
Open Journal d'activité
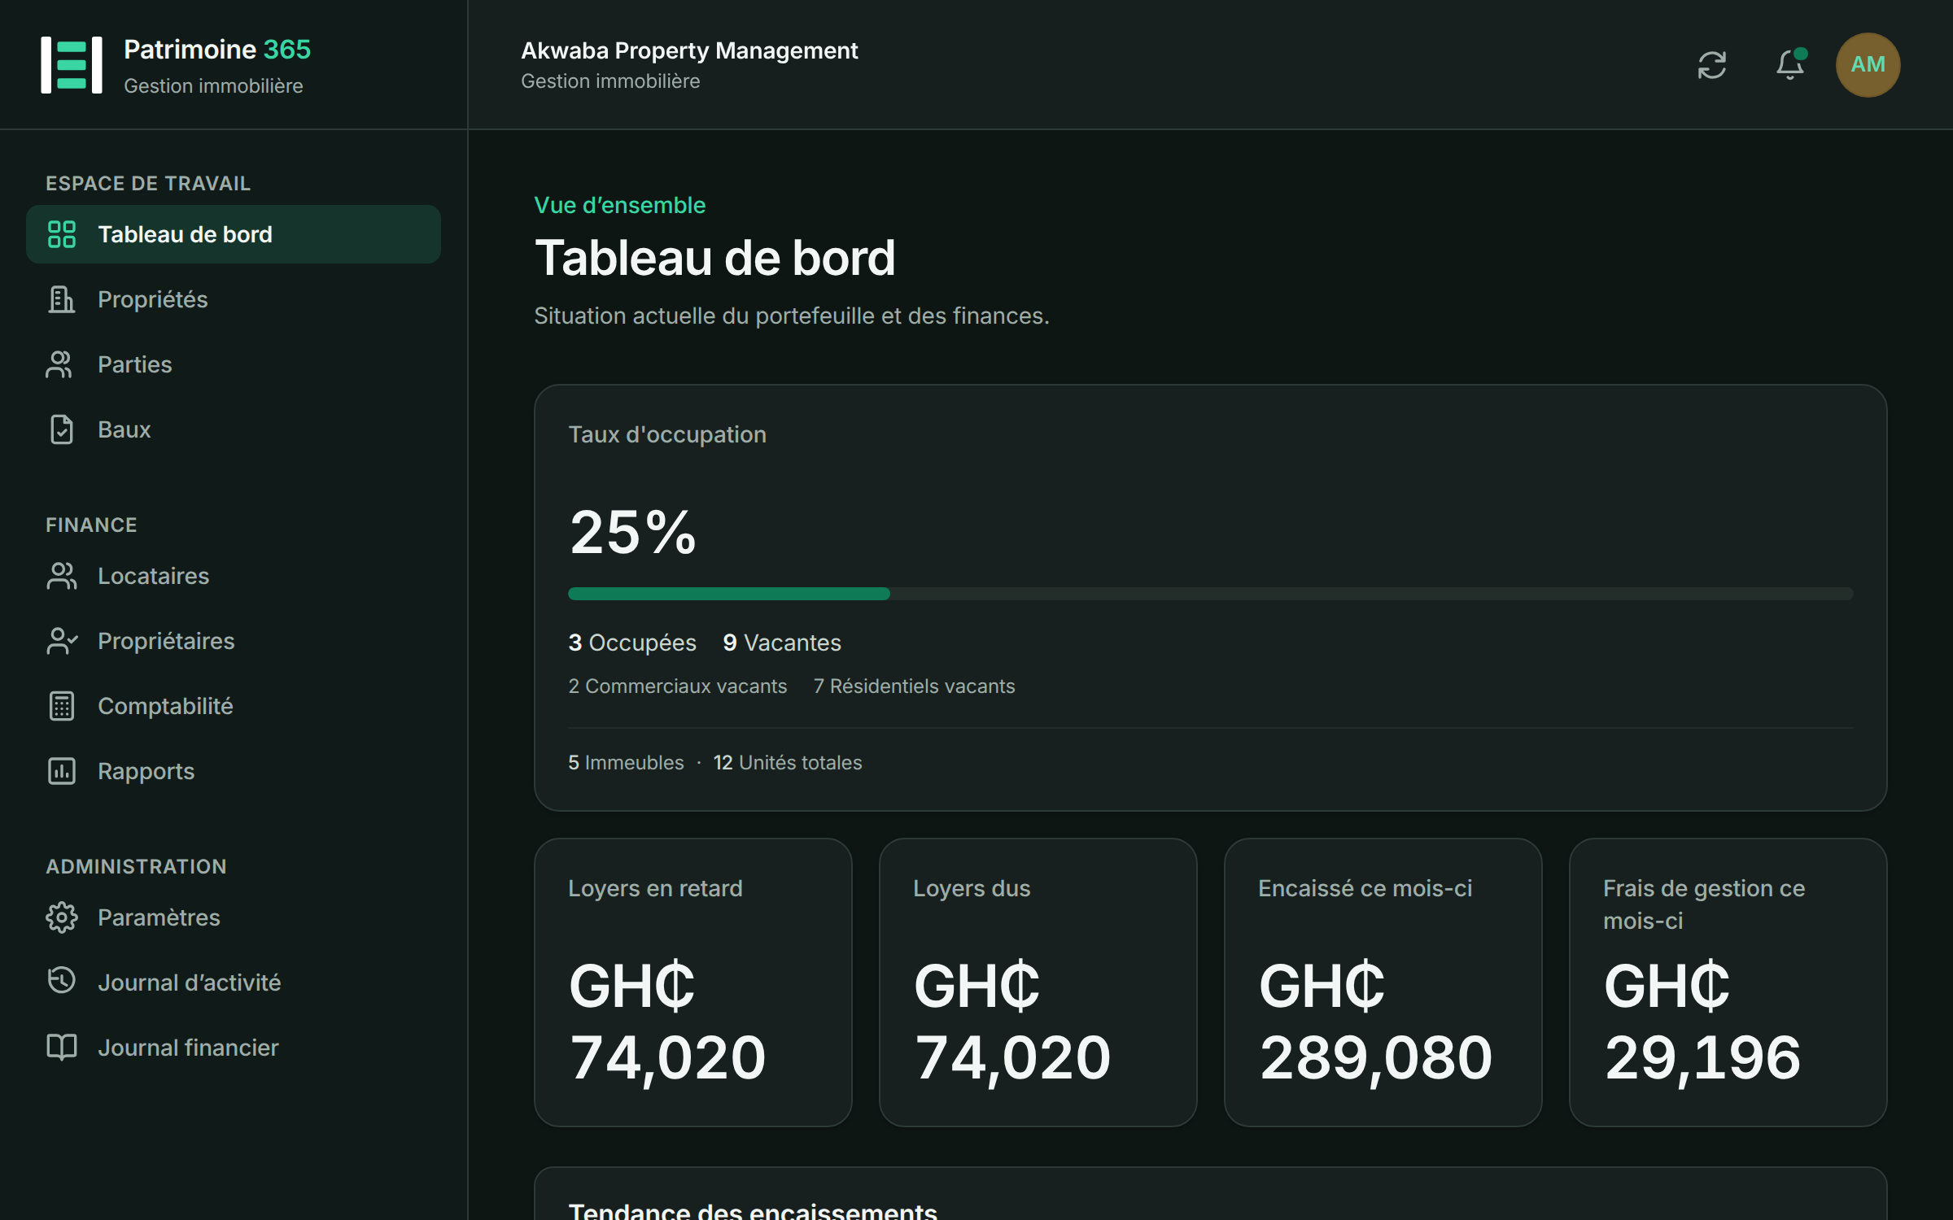click(x=234, y=983)
